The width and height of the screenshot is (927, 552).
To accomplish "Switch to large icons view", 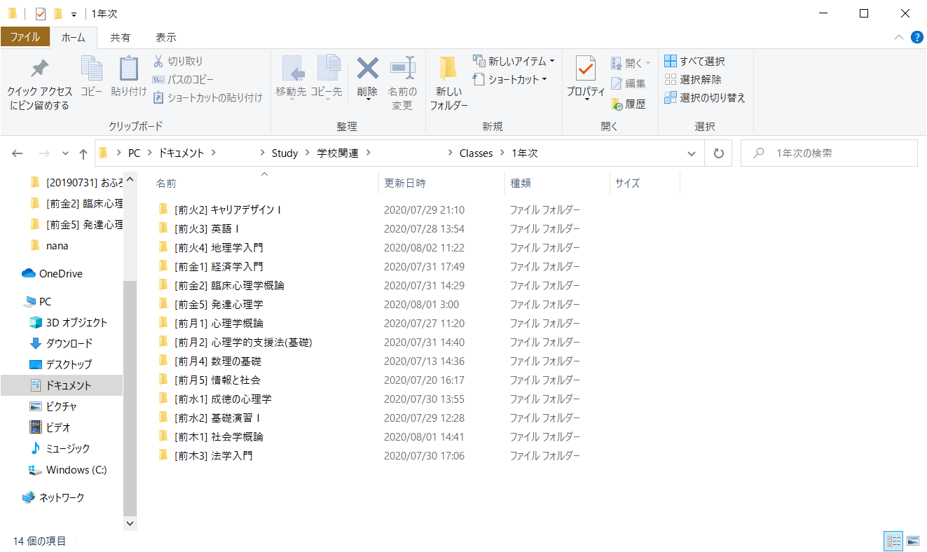I will tap(912, 541).
